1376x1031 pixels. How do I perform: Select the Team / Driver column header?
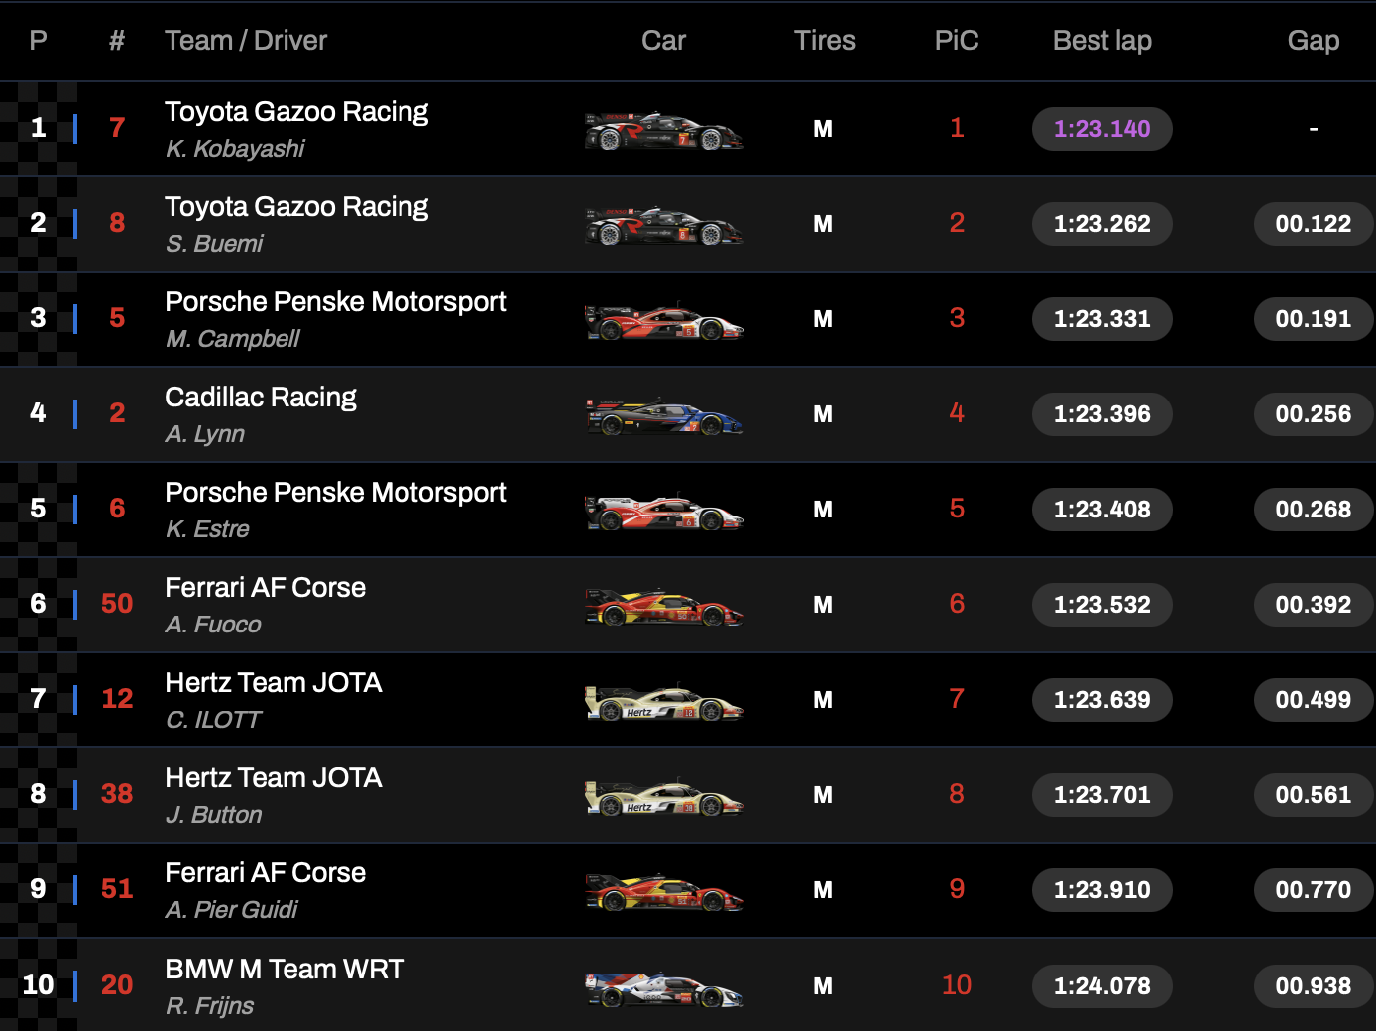(x=245, y=41)
